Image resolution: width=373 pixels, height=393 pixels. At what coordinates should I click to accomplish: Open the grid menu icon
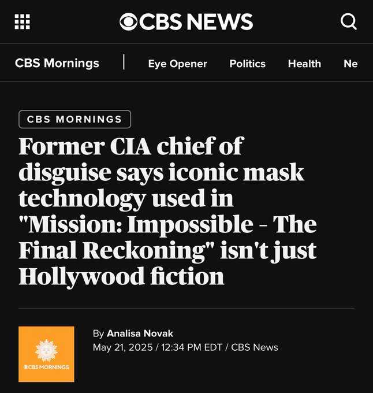pos(22,22)
